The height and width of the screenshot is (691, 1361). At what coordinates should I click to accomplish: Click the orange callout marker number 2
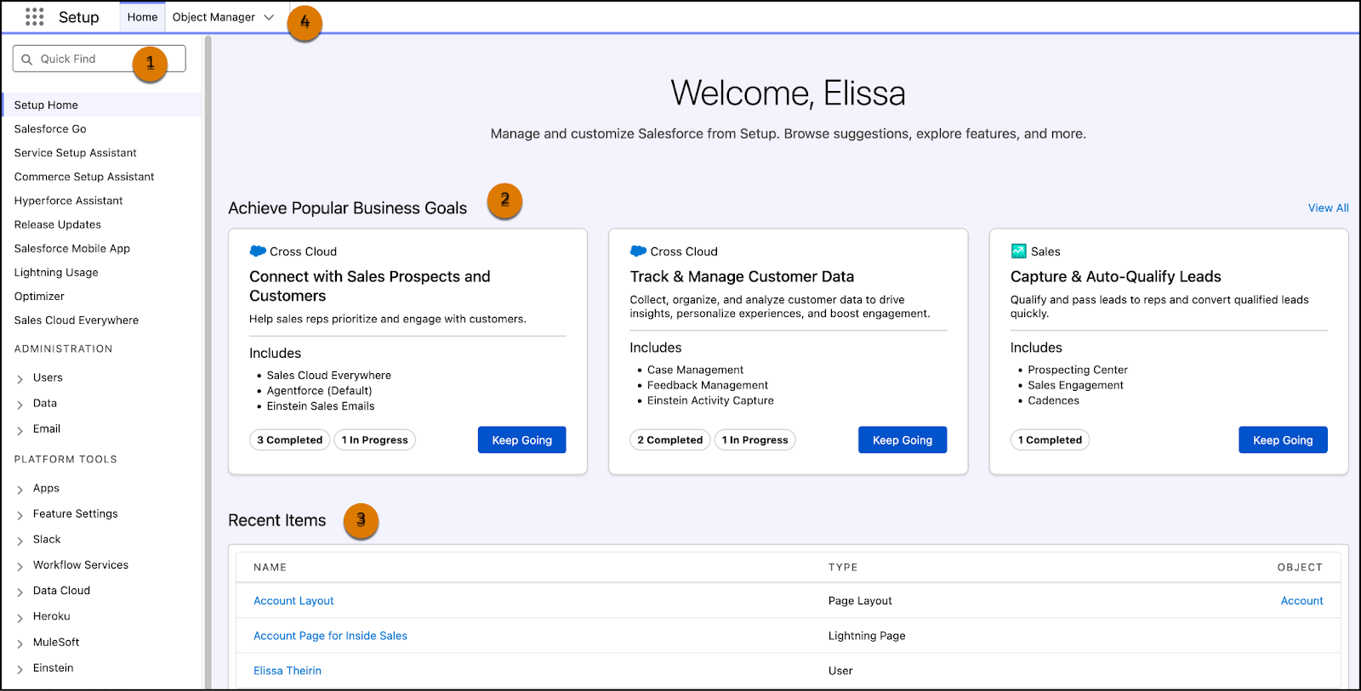point(504,201)
